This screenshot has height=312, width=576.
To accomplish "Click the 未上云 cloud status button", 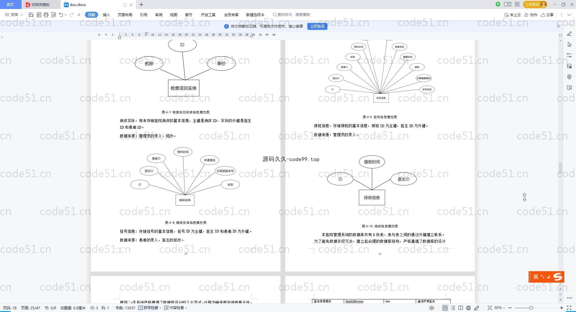I will click(x=512, y=15).
